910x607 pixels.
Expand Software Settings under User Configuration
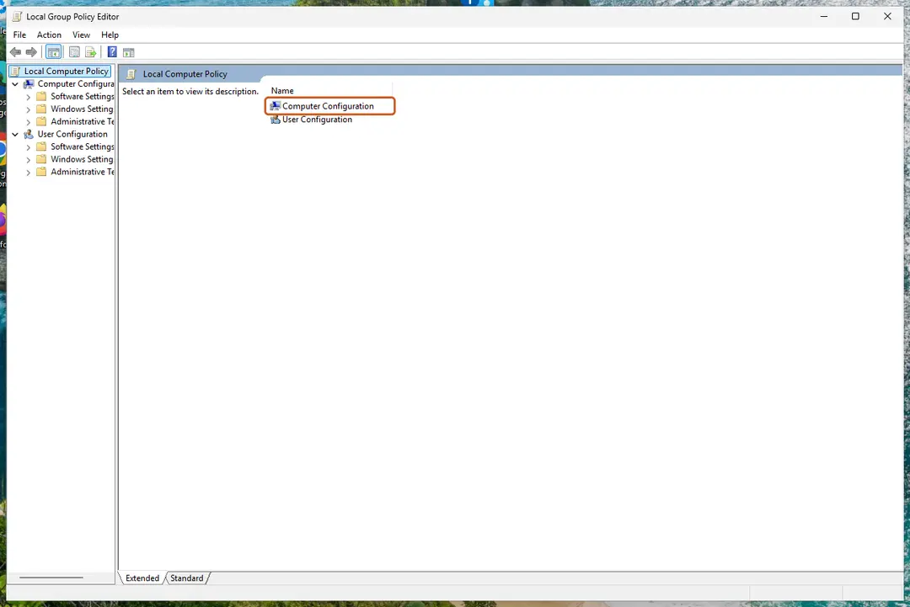click(29, 147)
